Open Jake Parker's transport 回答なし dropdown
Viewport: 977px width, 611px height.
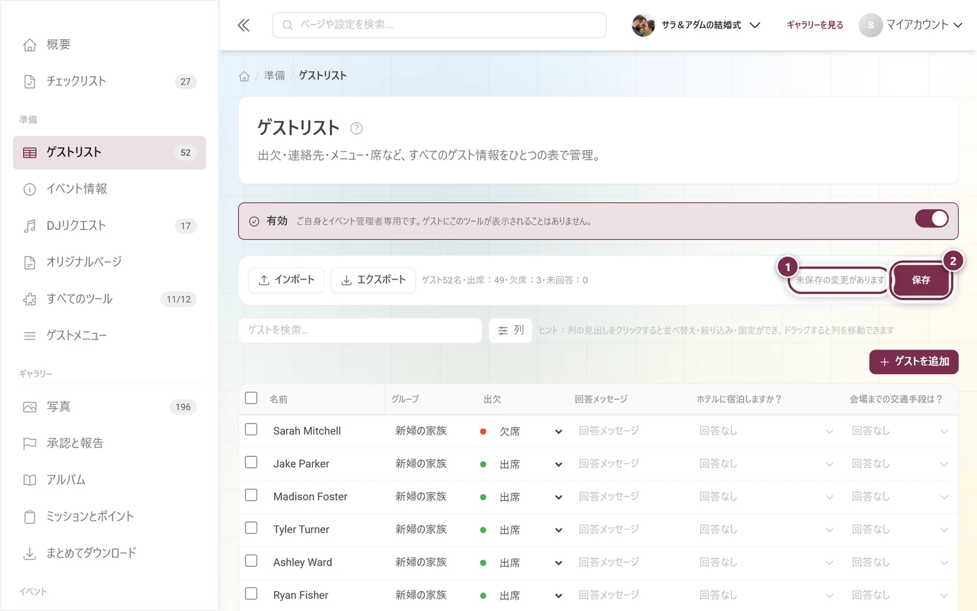pyautogui.click(x=900, y=464)
